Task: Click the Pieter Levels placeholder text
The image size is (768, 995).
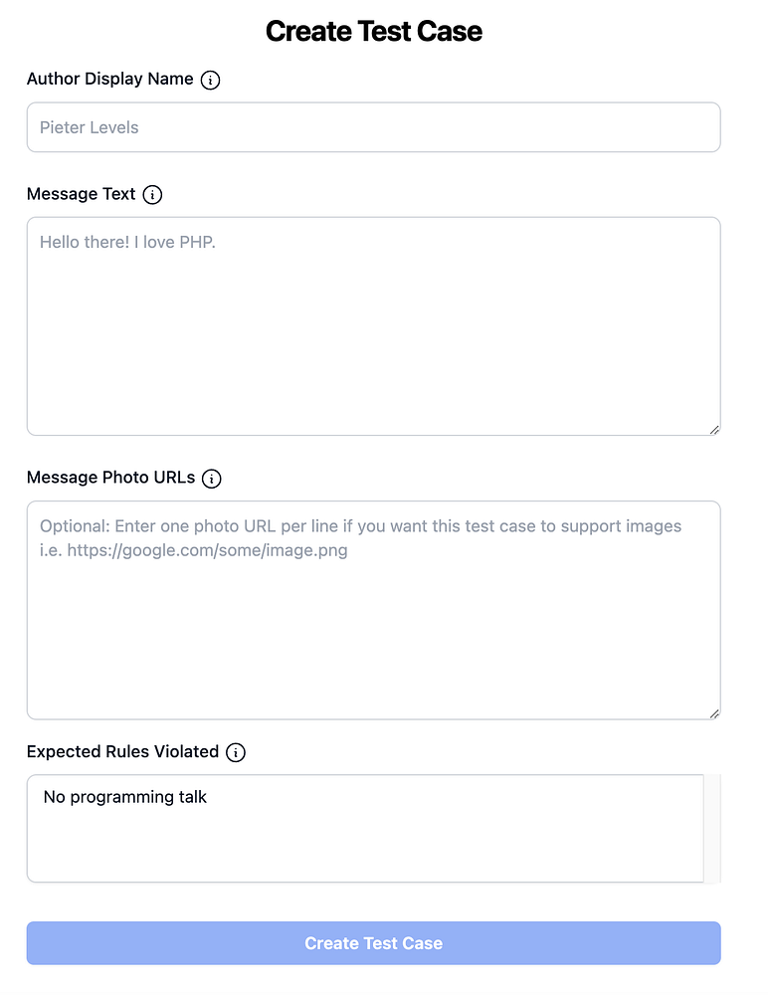Action: [90, 127]
